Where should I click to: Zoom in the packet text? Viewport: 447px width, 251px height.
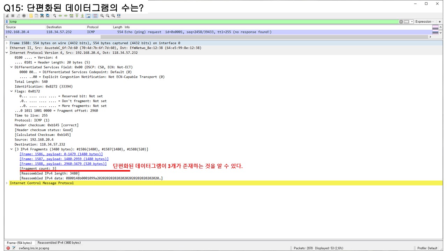[x=102, y=16]
